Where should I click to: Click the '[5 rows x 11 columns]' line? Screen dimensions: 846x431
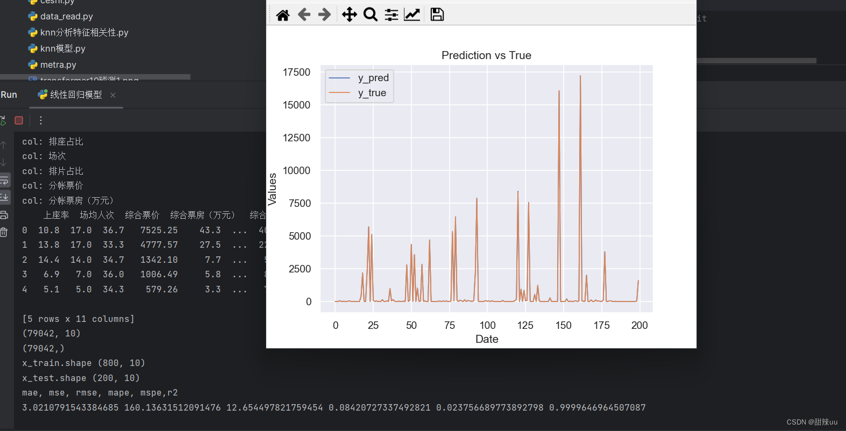coord(79,319)
